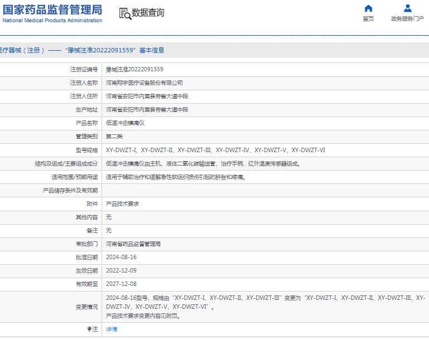The width and height of the screenshot is (429, 340).
Task: Click the 注册人住所 address value
Action: coord(147,96)
